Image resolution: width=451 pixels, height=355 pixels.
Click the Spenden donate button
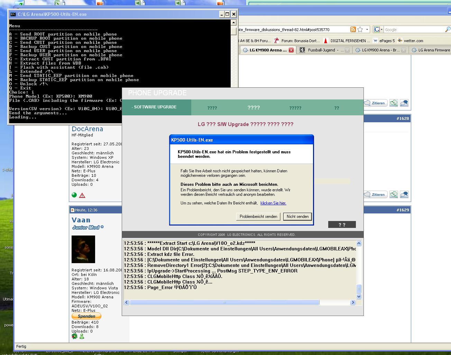86,316
